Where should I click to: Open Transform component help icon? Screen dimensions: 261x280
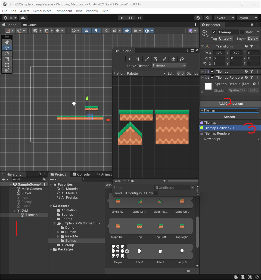[246, 46]
